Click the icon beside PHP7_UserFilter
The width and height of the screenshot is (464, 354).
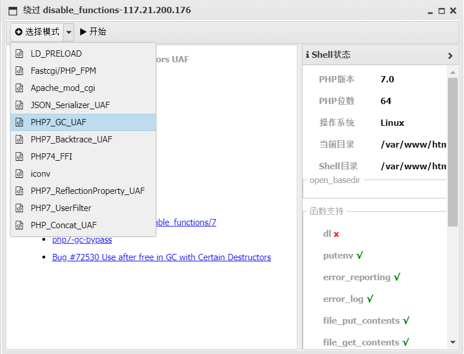(x=19, y=208)
